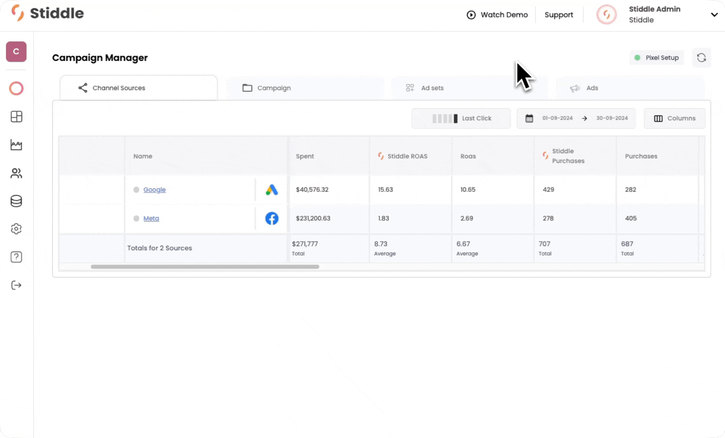Click the 8.73 average value
The width and height of the screenshot is (725, 438).
pyautogui.click(x=381, y=244)
